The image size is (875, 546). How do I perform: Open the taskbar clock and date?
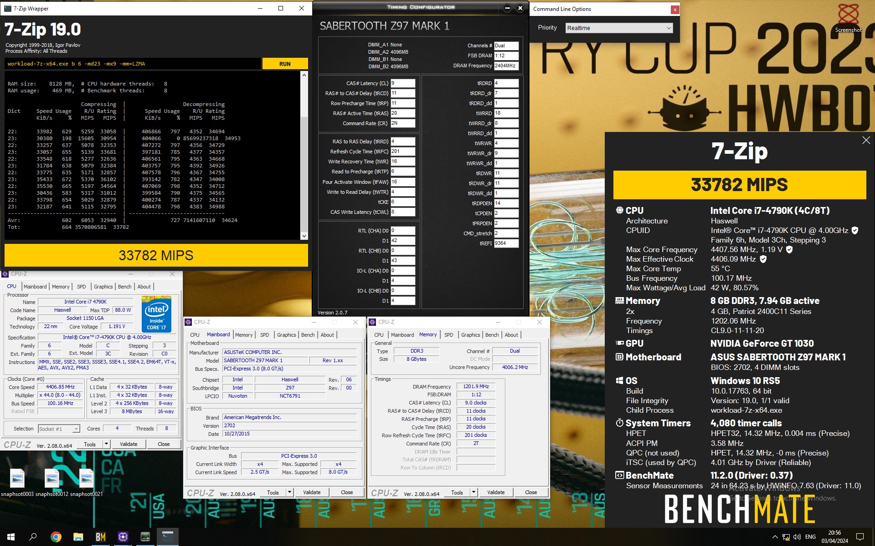tap(835, 537)
